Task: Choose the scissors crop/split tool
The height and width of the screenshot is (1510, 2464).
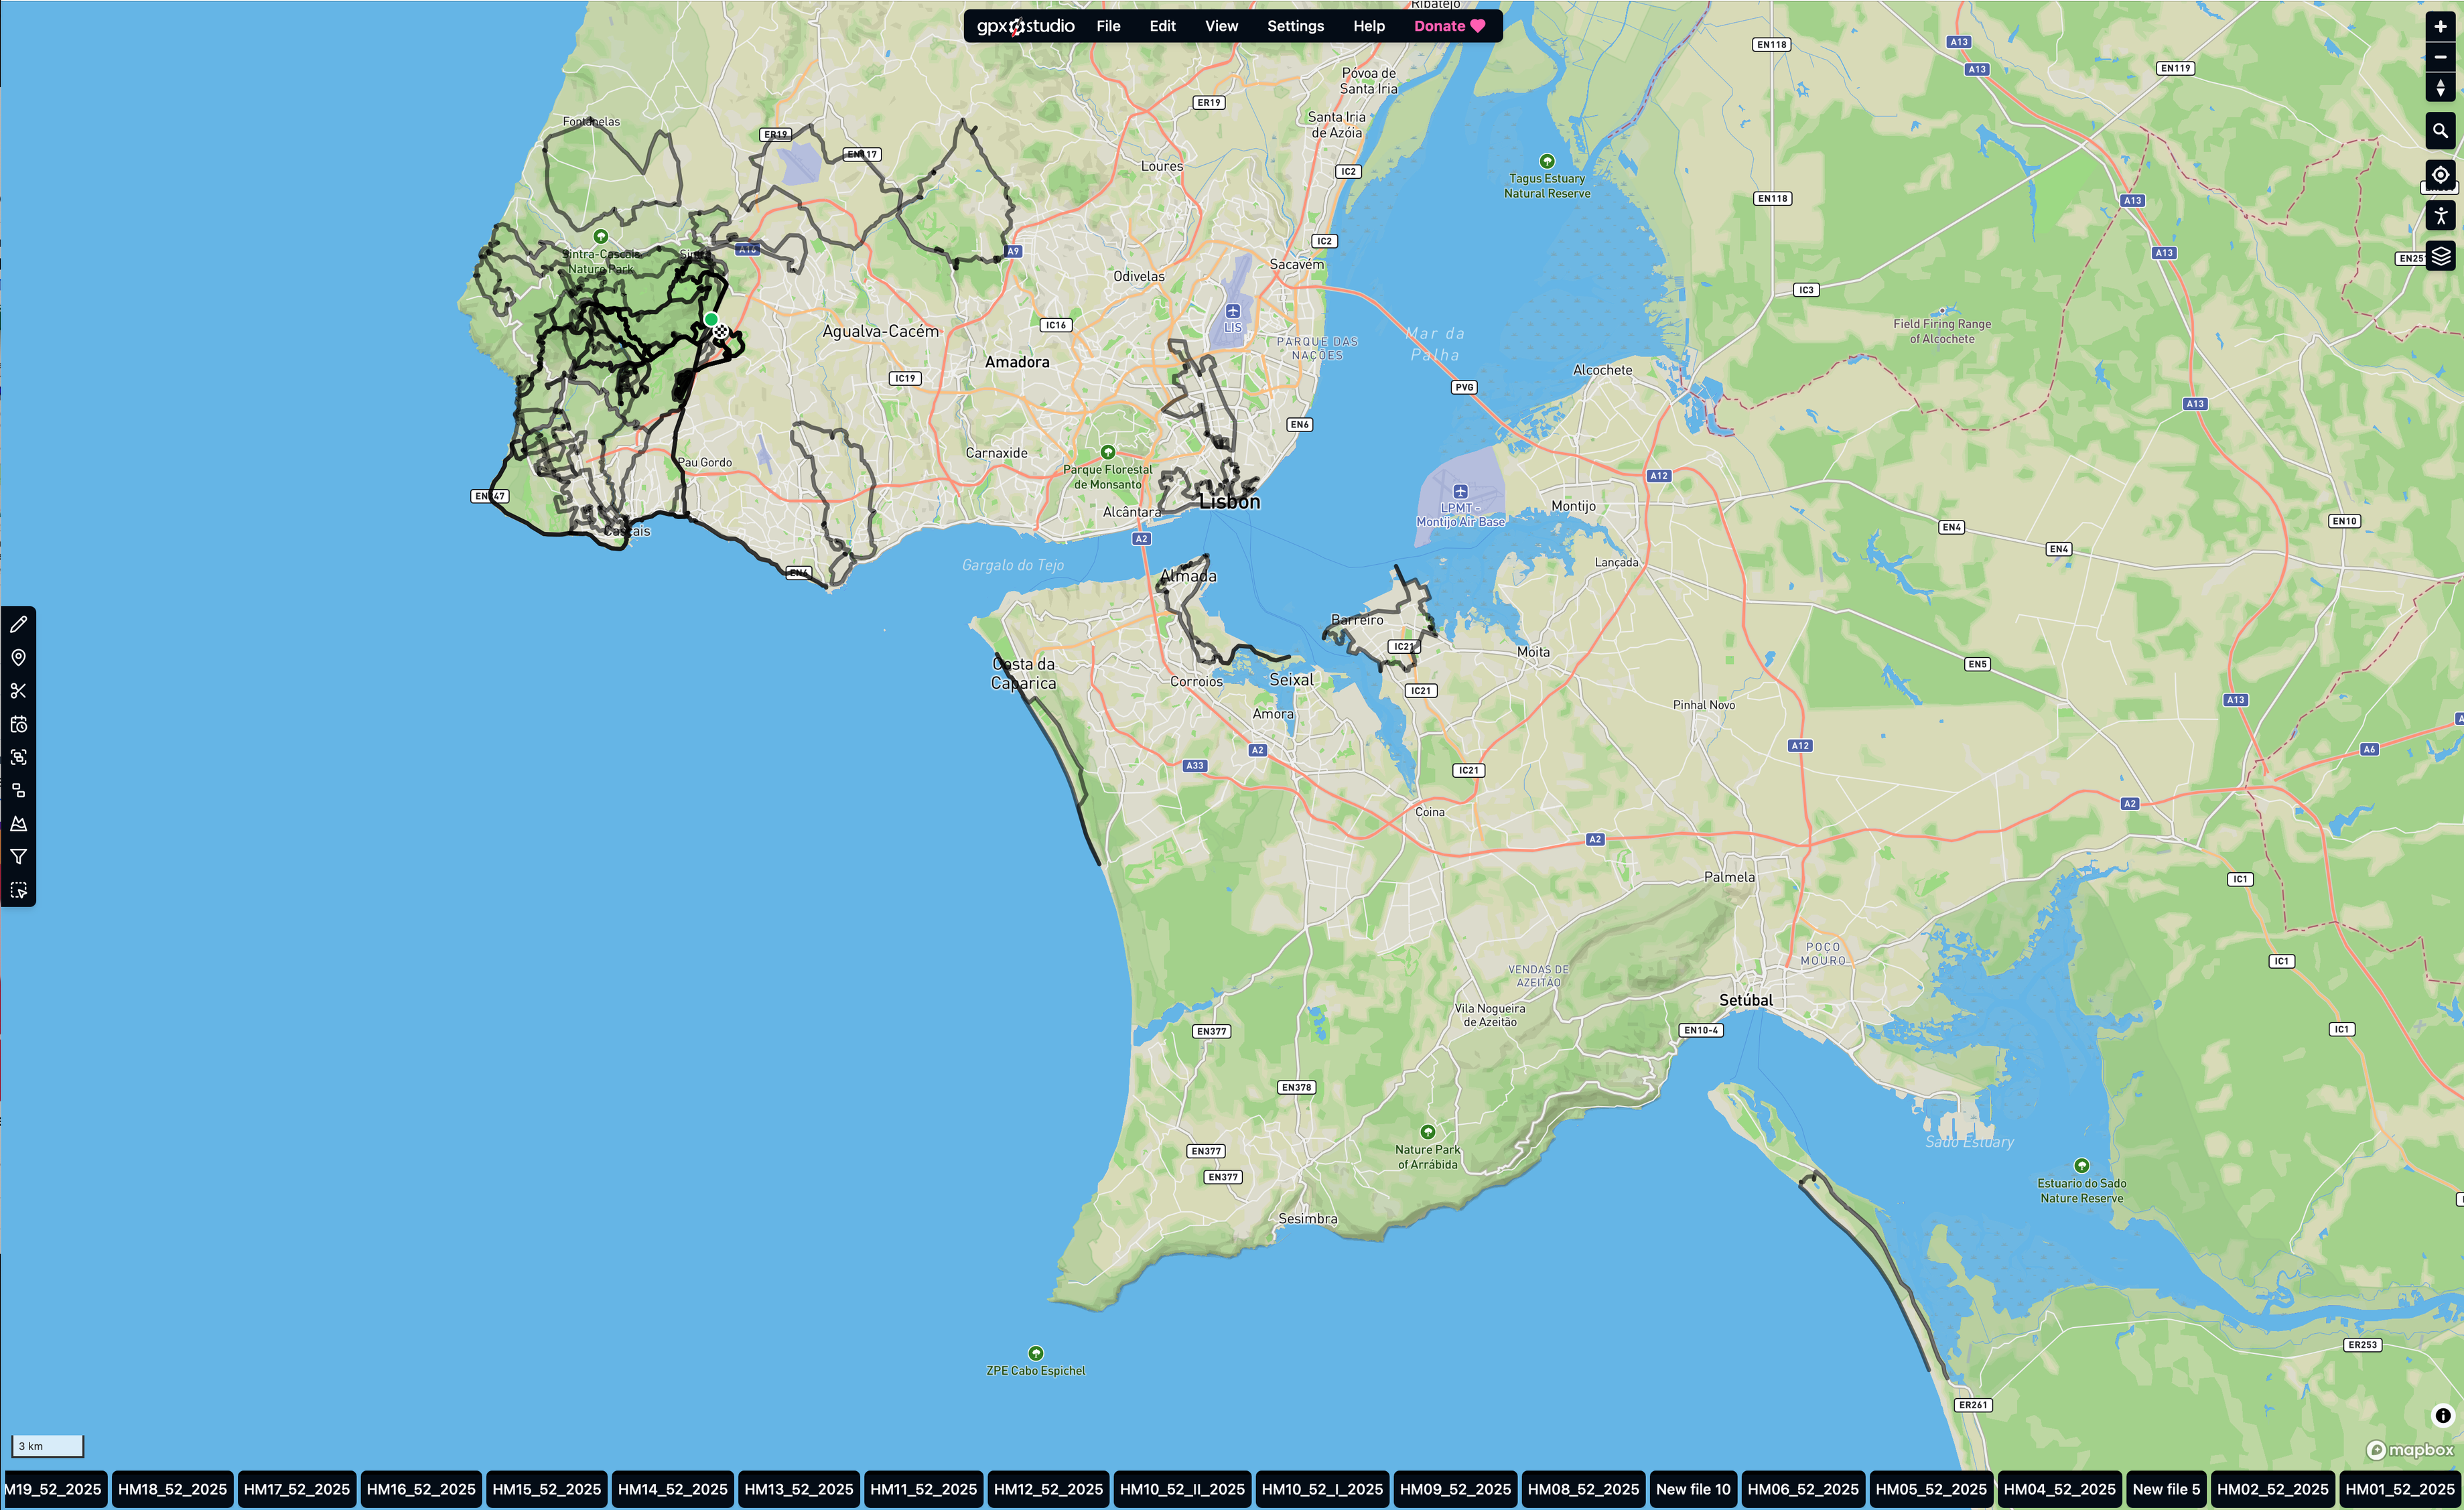Action: tap(18, 691)
